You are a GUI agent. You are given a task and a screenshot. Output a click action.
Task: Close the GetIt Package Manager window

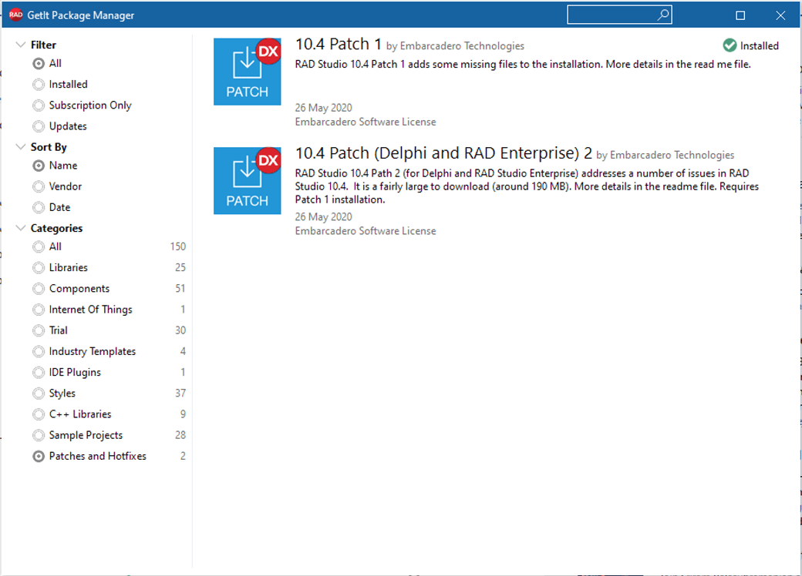(780, 15)
